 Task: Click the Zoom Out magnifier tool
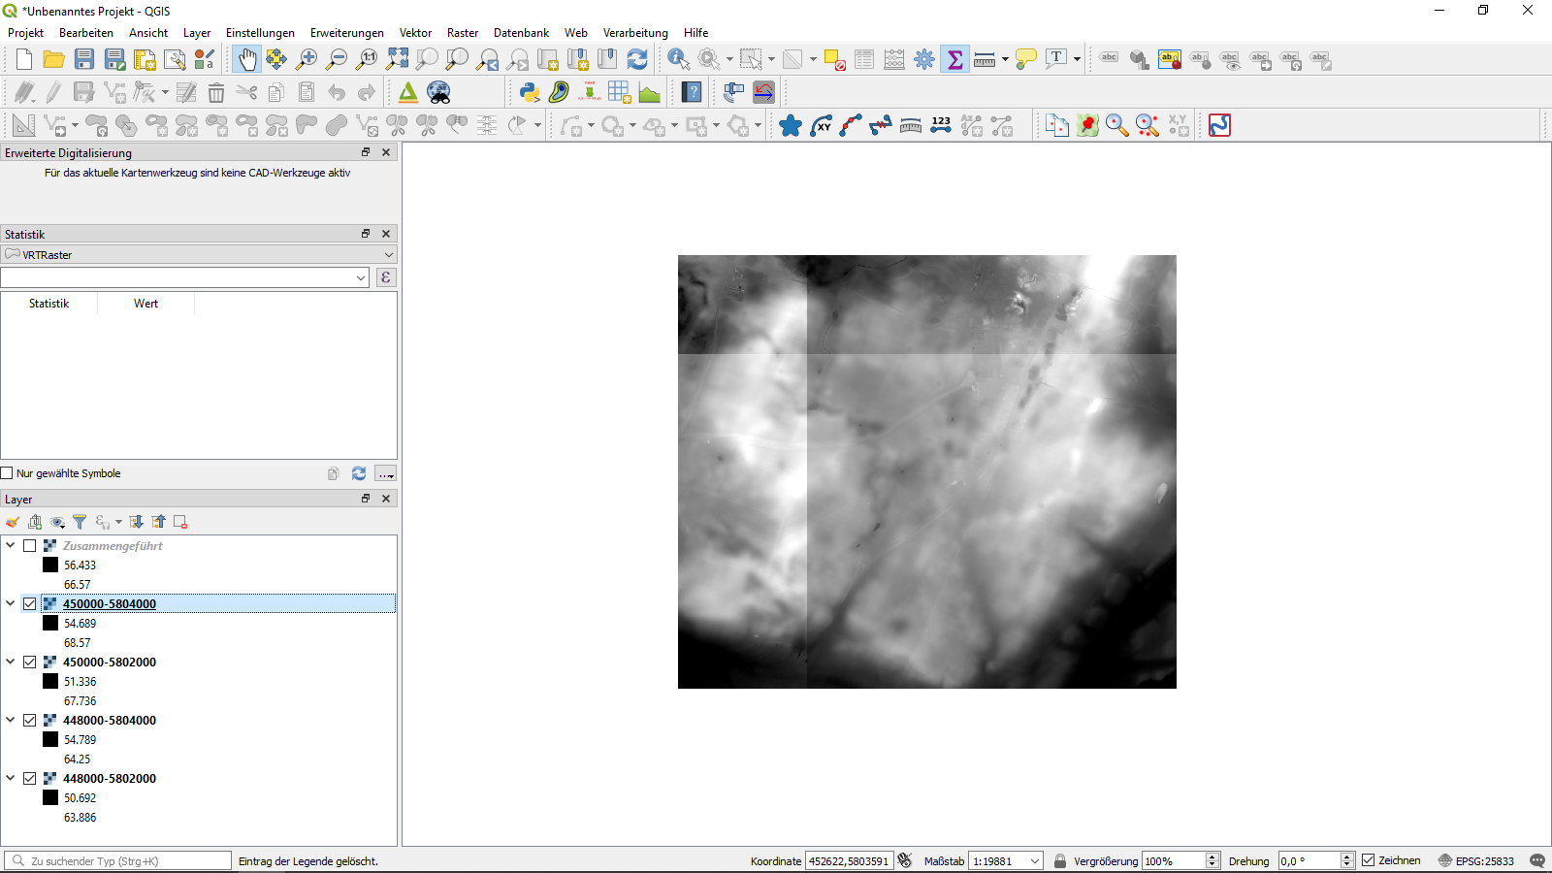pyautogui.click(x=337, y=59)
